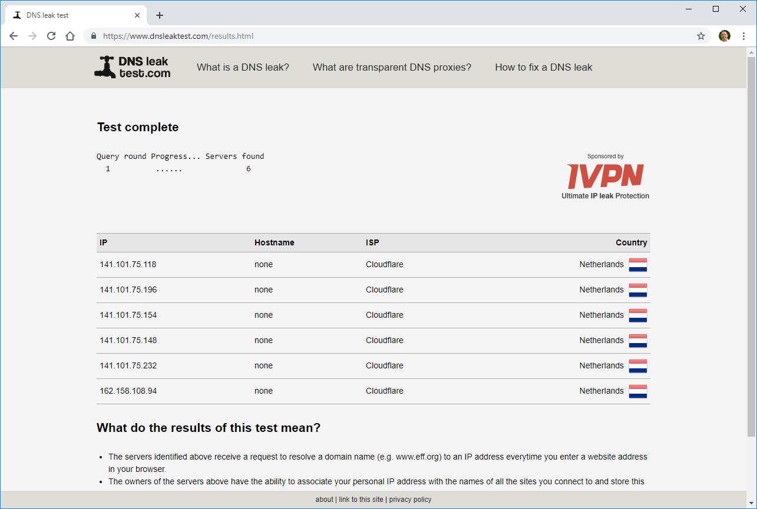Click hostname 'none' for 141.101.75.196
757x509 pixels.
(263, 290)
